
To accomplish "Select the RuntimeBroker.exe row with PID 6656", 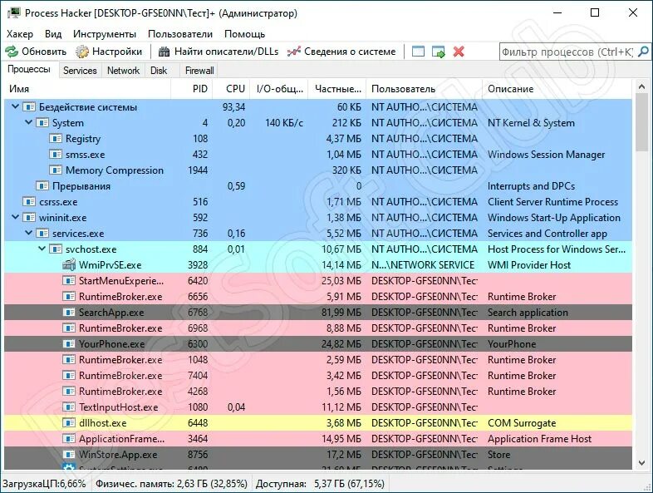I will [x=318, y=296].
